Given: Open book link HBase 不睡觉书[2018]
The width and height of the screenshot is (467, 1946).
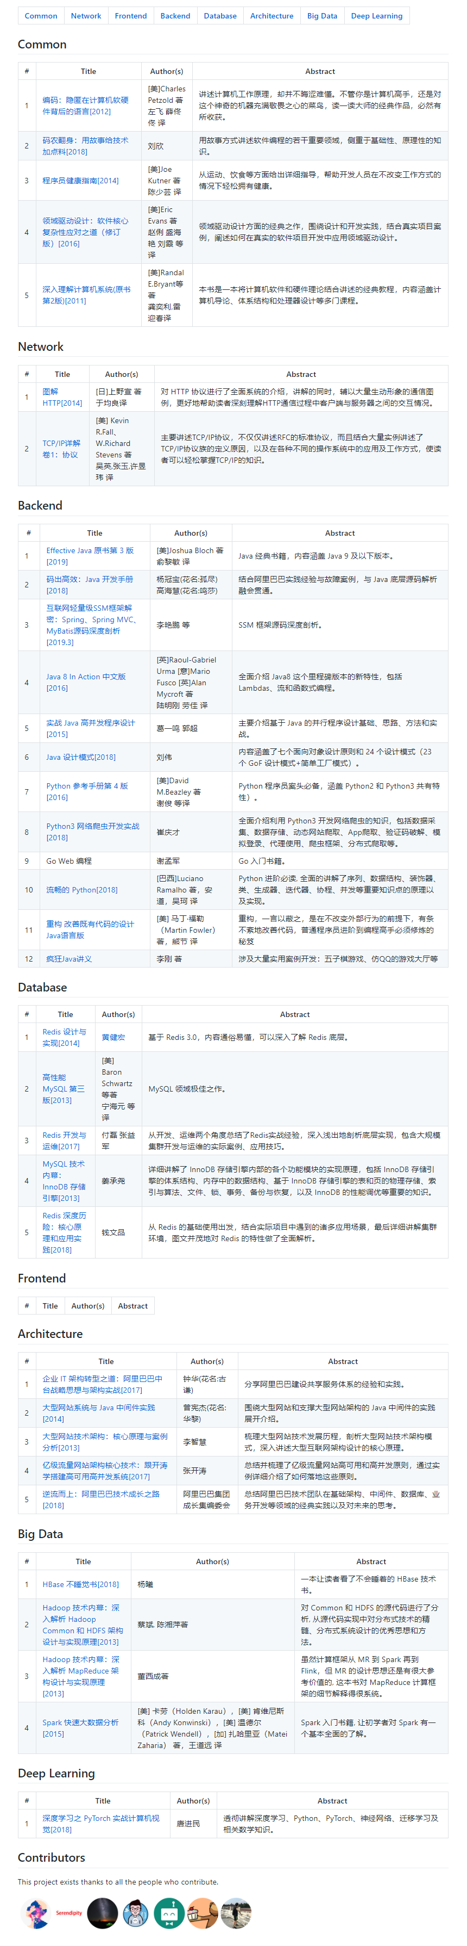Looking at the screenshot, I should [x=80, y=1584].
